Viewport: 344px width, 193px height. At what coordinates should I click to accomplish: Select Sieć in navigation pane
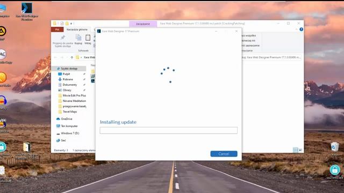coord(63,140)
